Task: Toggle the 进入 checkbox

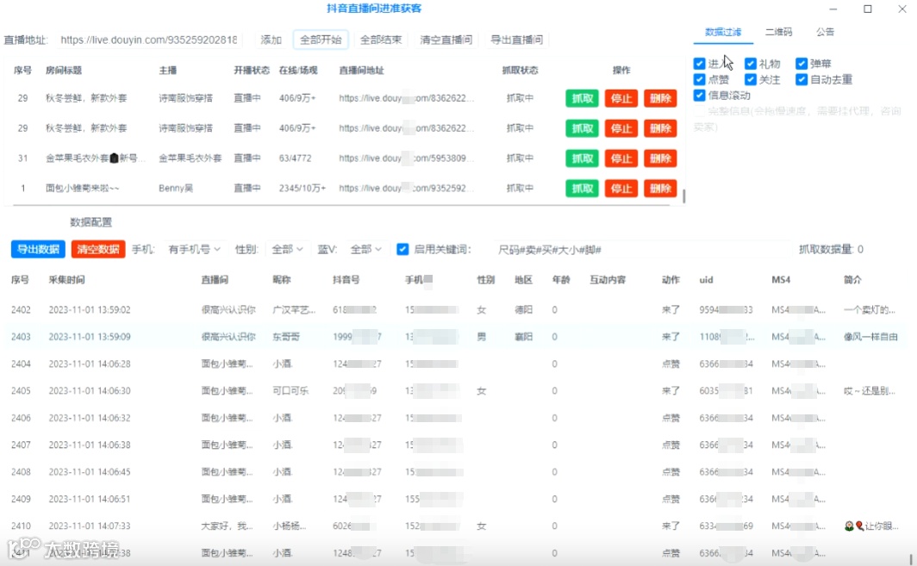Action: point(700,63)
